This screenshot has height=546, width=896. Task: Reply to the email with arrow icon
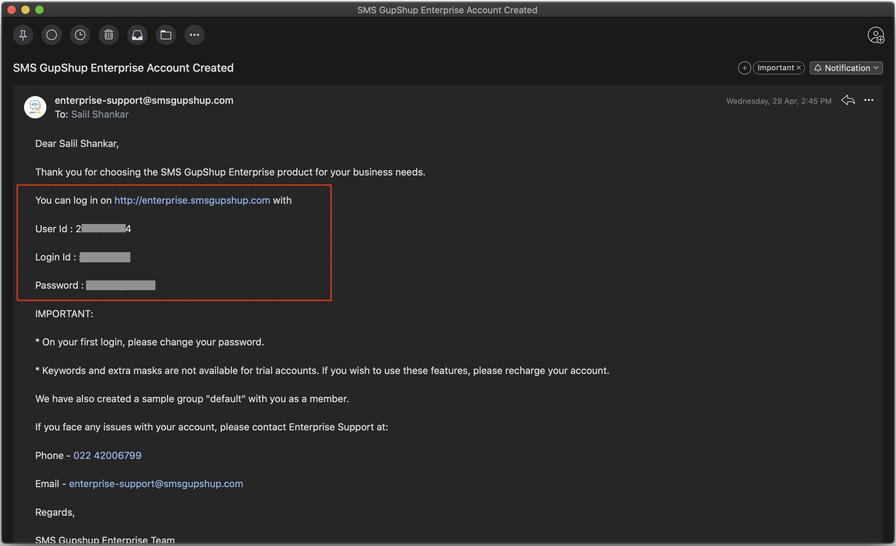coord(848,100)
